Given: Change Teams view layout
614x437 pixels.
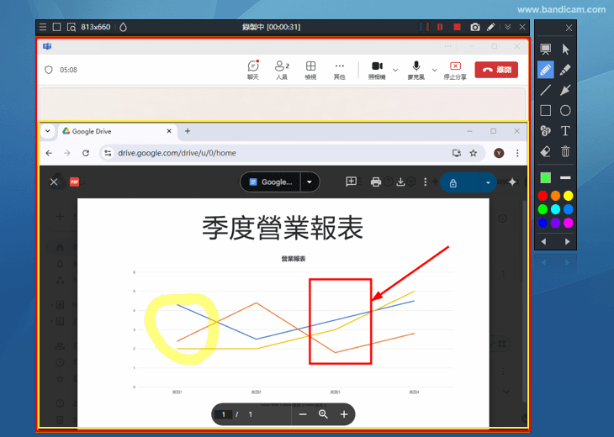Looking at the screenshot, I should [x=310, y=70].
